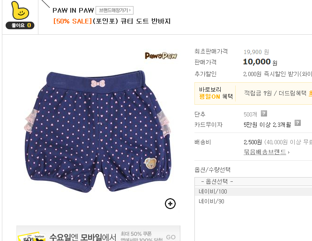Click the product title 큐티 도트 반바지
This screenshot has width=312, height=241.
pyautogui.click(x=146, y=21)
